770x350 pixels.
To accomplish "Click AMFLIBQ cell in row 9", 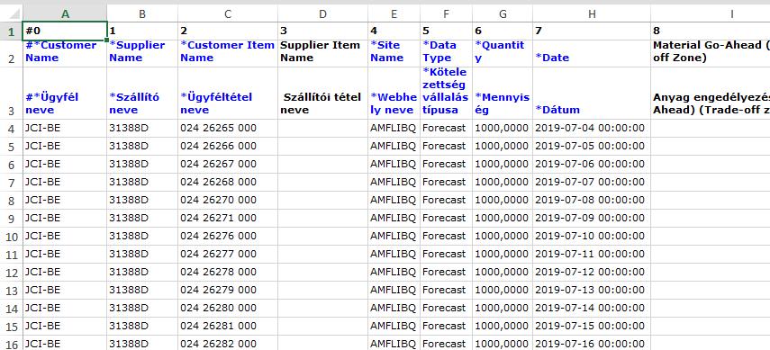I will pos(394,218).
